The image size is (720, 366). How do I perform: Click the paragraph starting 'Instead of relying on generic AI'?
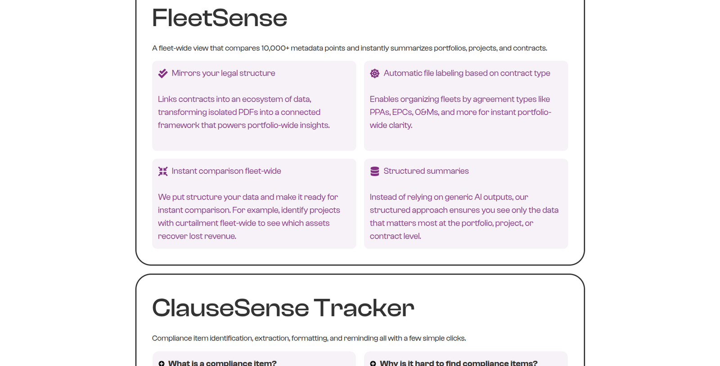pyautogui.click(x=464, y=217)
